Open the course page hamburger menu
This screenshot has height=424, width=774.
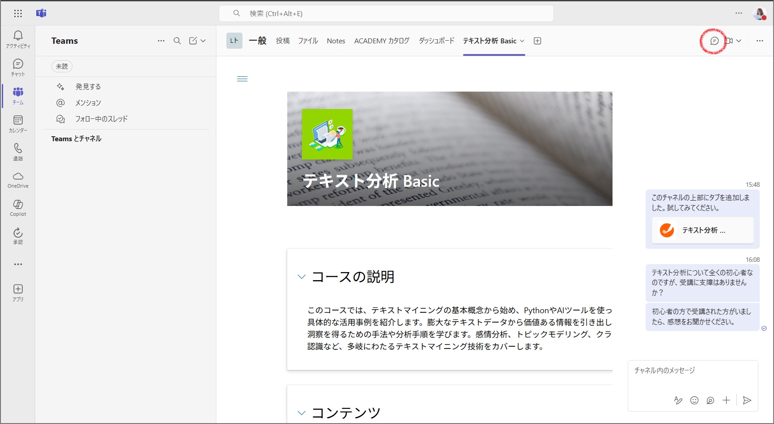pyautogui.click(x=242, y=79)
